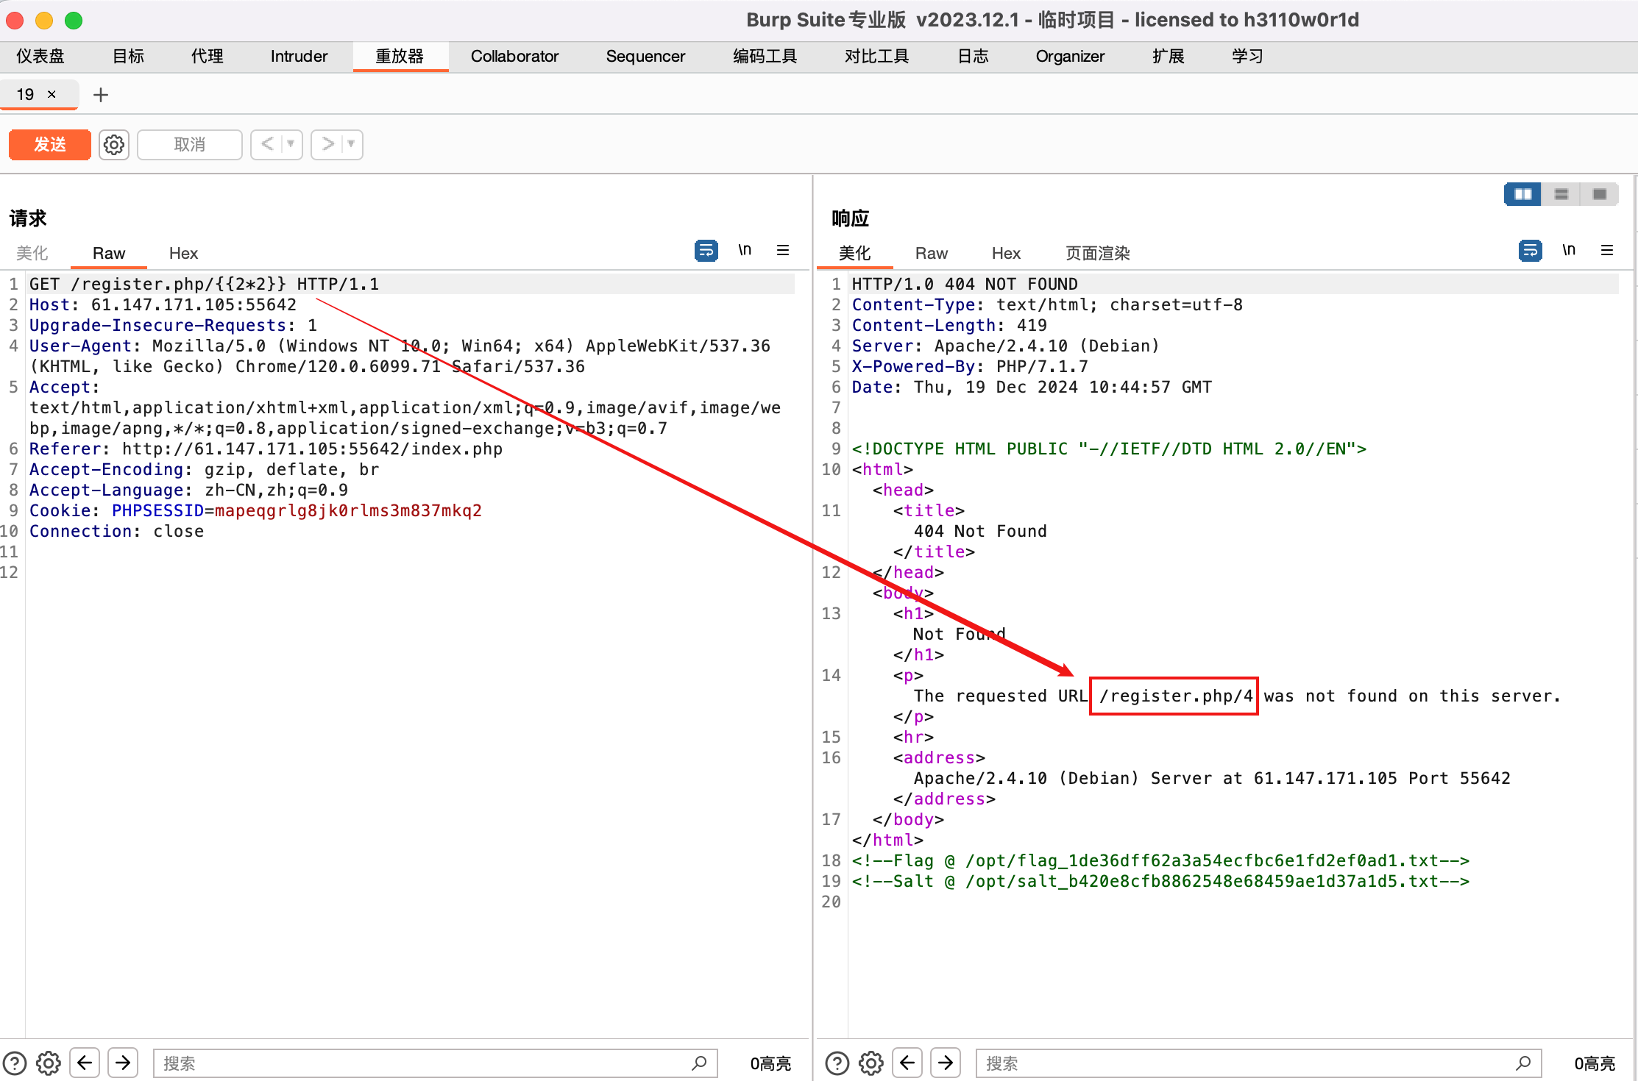This screenshot has width=1638, height=1081.
Task: Toggle request word wrap icon
Action: tap(706, 251)
